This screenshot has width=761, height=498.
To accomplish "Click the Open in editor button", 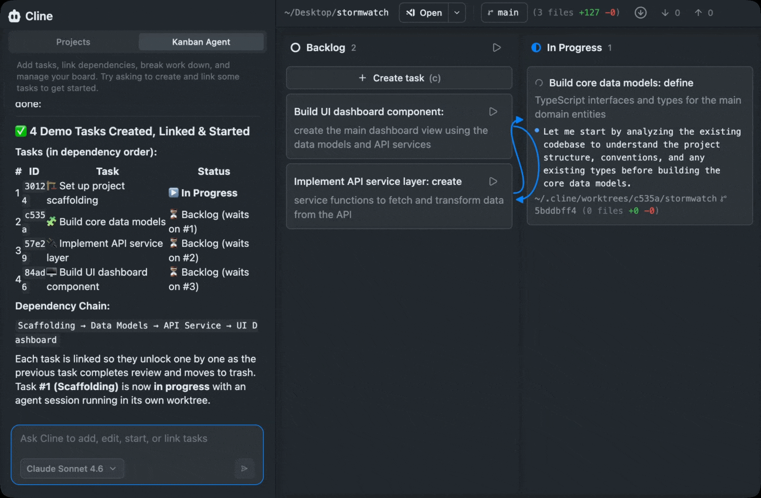I will (424, 13).
